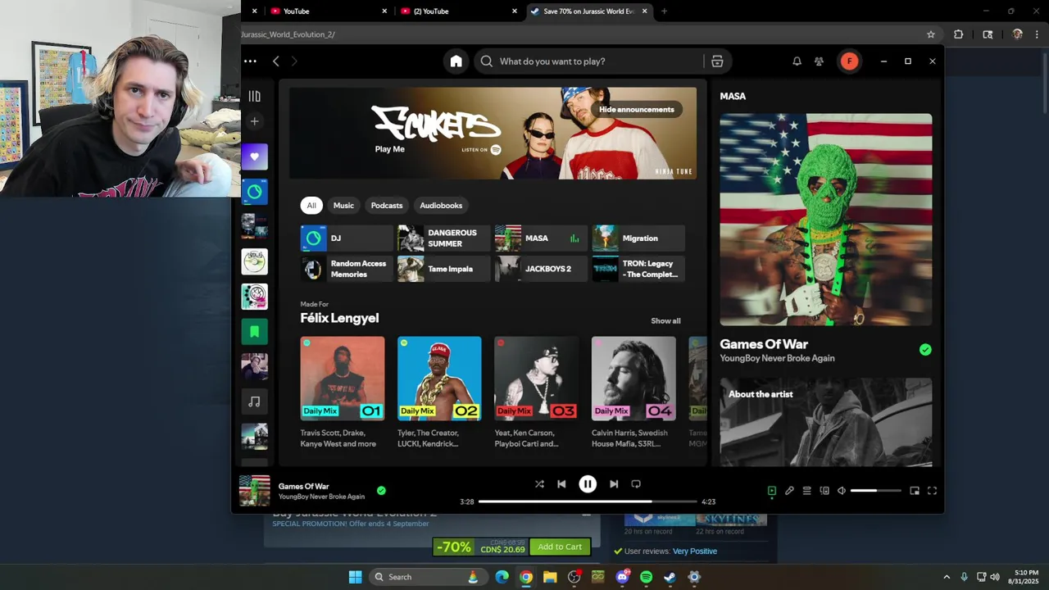Image resolution: width=1049 pixels, height=590 pixels.
Task: Open Your Episodes bookmark in sidebar
Action: pos(254,332)
